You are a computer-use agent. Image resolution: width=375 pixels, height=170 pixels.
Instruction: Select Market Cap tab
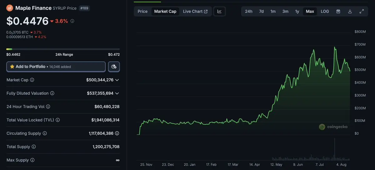(x=165, y=12)
